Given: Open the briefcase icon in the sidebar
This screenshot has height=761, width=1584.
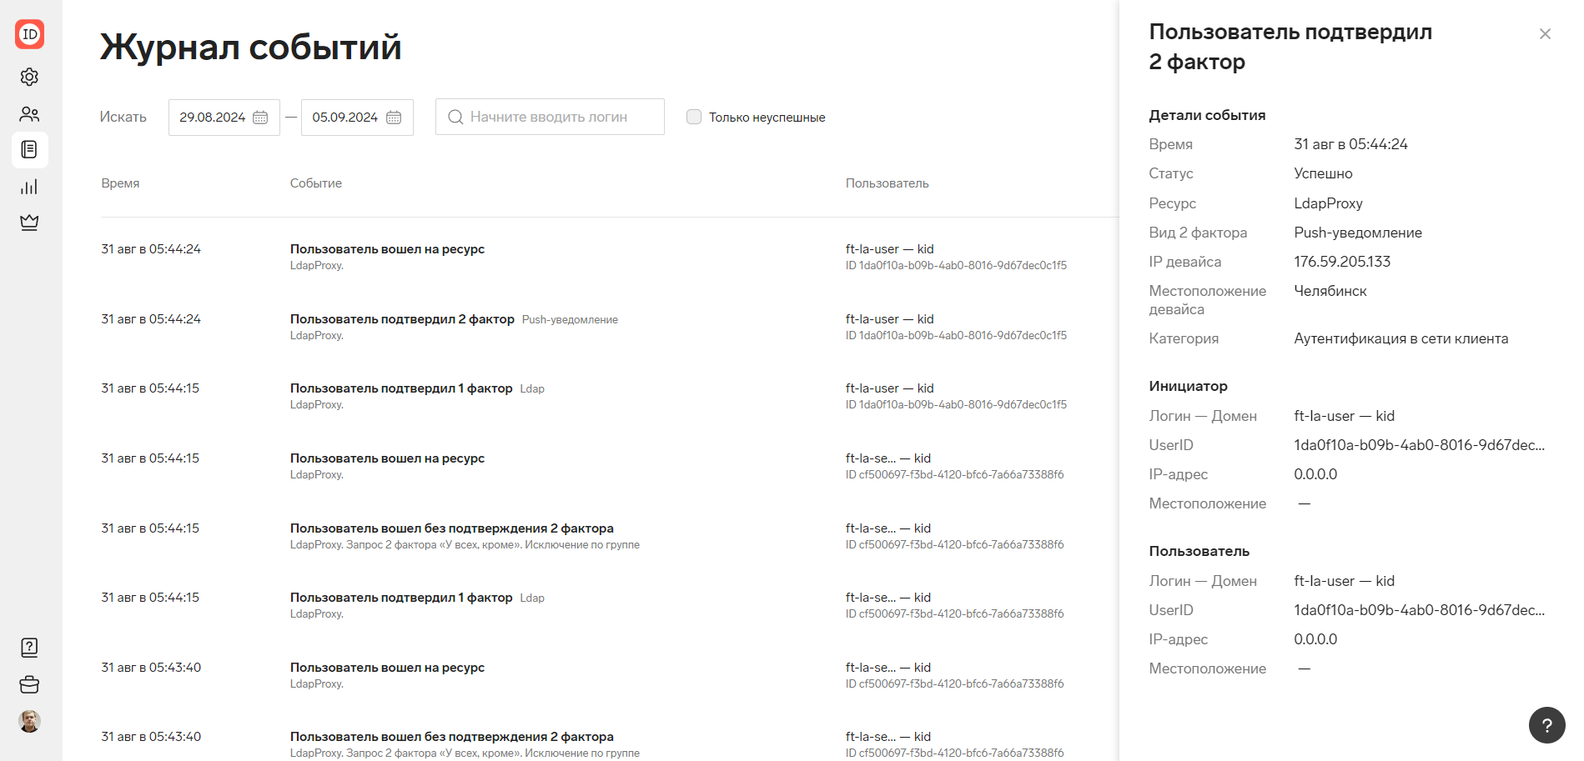Looking at the screenshot, I should pyautogui.click(x=29, y=684).
